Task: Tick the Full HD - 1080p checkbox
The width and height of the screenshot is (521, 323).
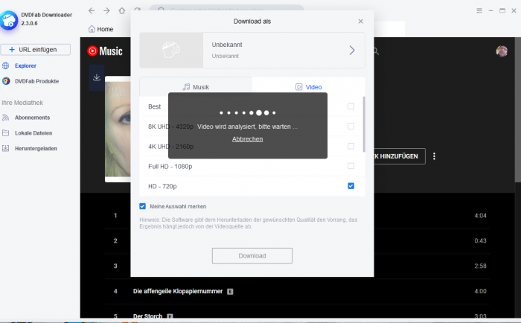Action: [x=351, y=166]
